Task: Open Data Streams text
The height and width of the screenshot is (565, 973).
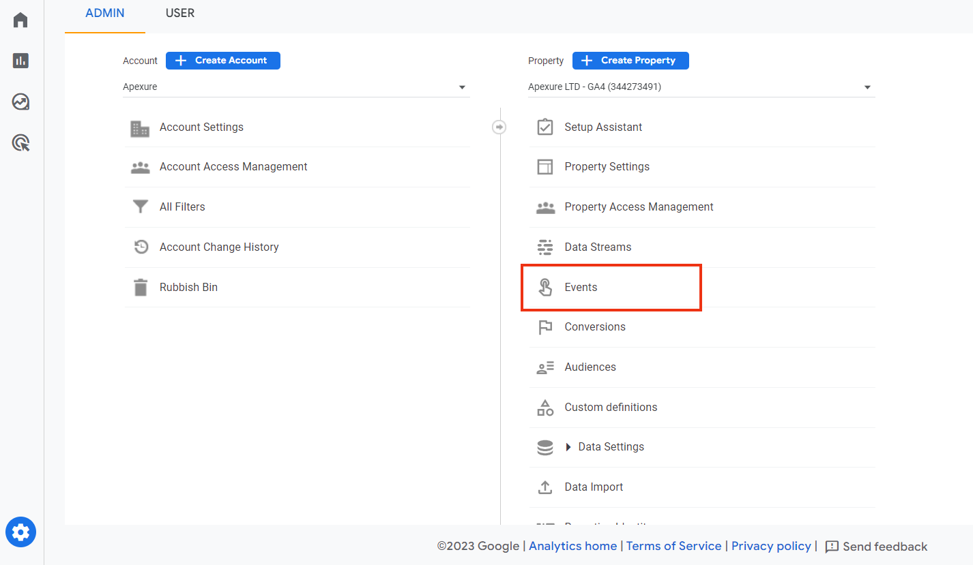Action: pyautogui.click(x=598, y=247)
